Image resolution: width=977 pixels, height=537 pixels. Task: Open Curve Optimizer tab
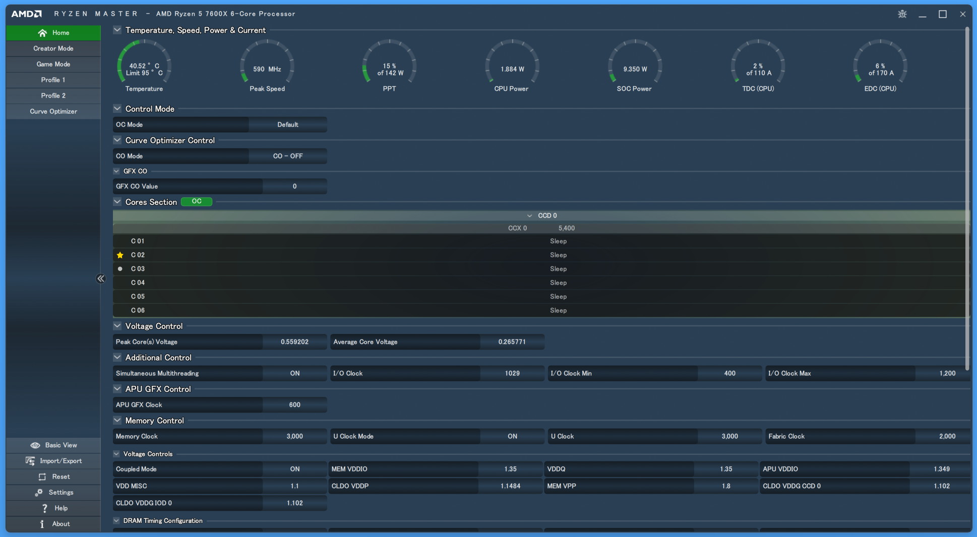(53, 111)
